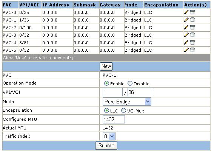Focus the VCI field containing 36
Screen dimensions: 214x154
(140, 92)
